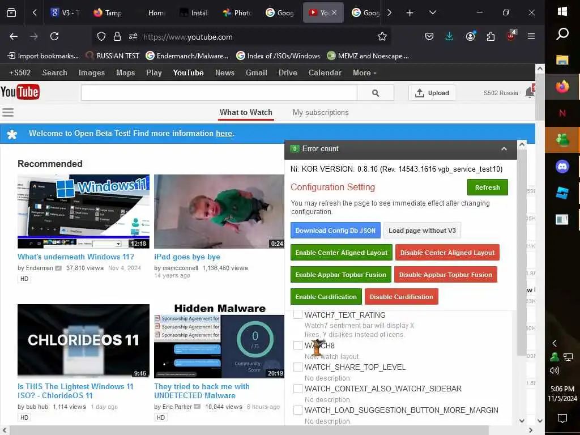This screenshot has width=580, height=435.
Task: Click the YouTube logo
Action: 20,92
